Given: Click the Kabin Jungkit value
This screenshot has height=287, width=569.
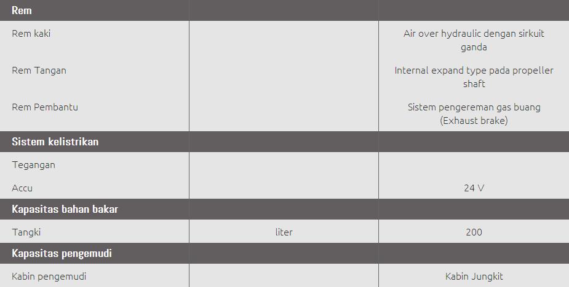Looking at the screenshot, I should pos(474,277).
